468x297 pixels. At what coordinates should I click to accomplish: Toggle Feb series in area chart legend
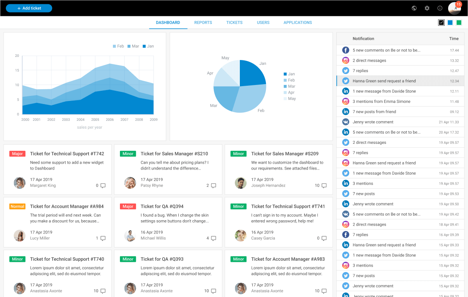coord(118,46)
